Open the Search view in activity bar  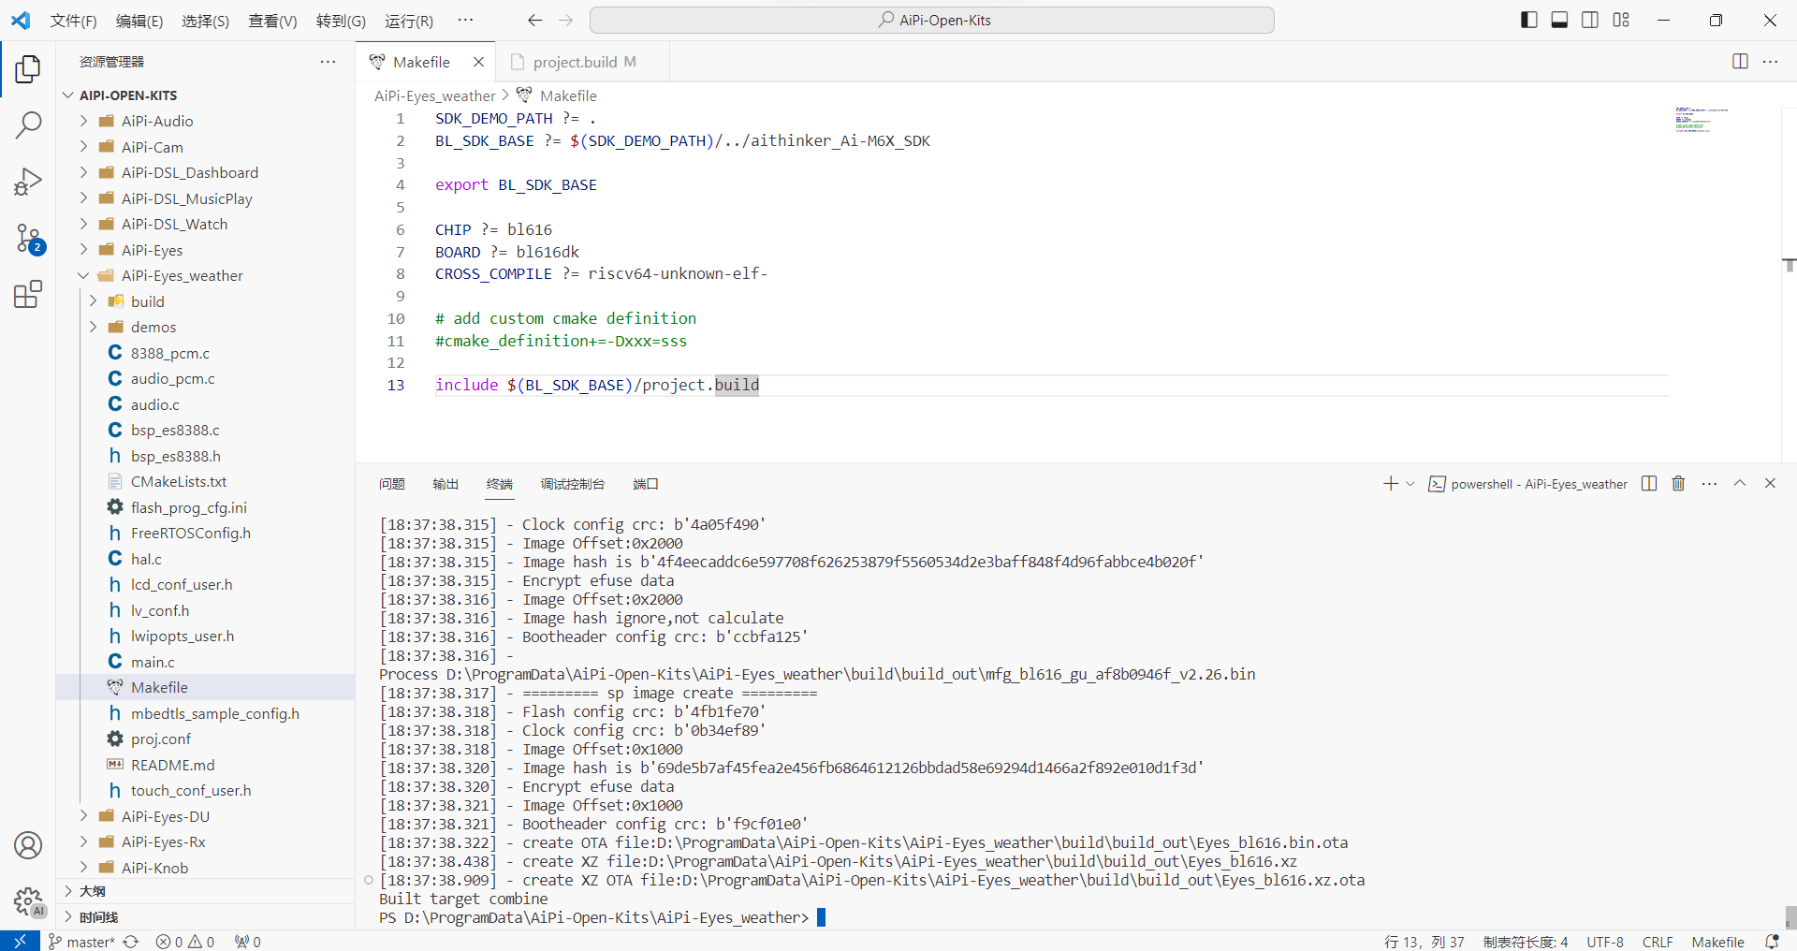[28, 124]
